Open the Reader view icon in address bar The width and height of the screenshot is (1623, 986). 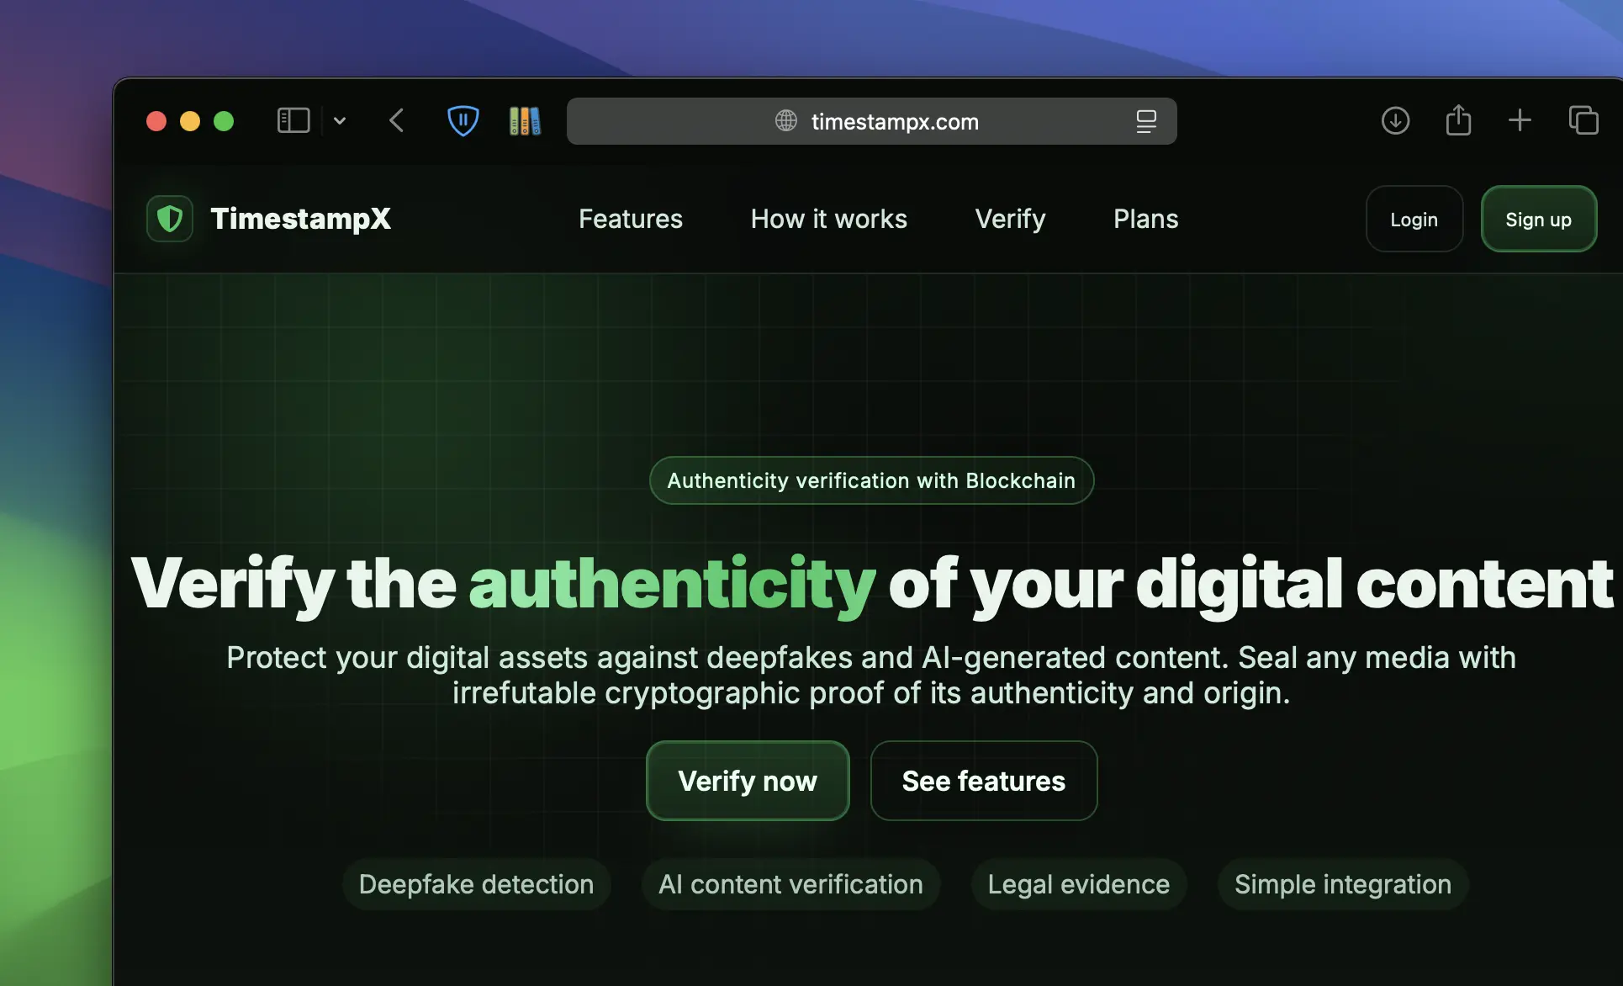1145,121
